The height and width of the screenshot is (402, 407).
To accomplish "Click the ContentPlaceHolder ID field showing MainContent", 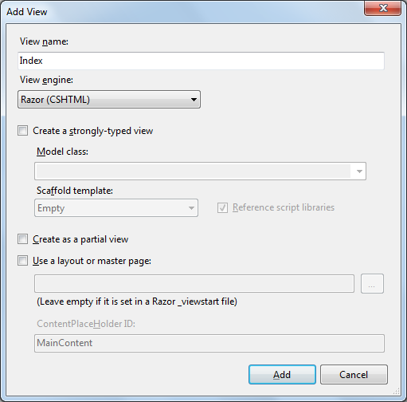I will coord(209,343).
